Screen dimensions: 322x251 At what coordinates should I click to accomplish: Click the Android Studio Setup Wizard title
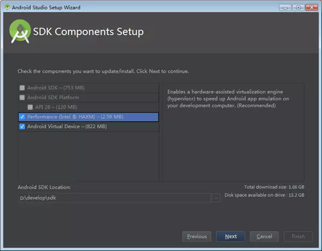(x=46, y=8)
